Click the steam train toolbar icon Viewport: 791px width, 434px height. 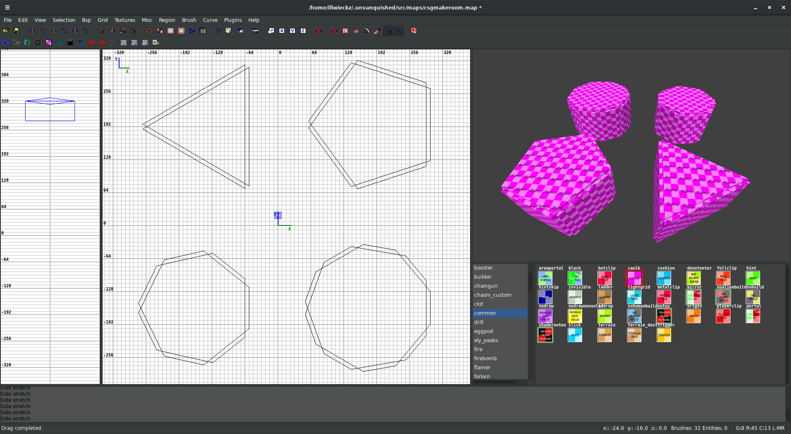tap(70, 43)
